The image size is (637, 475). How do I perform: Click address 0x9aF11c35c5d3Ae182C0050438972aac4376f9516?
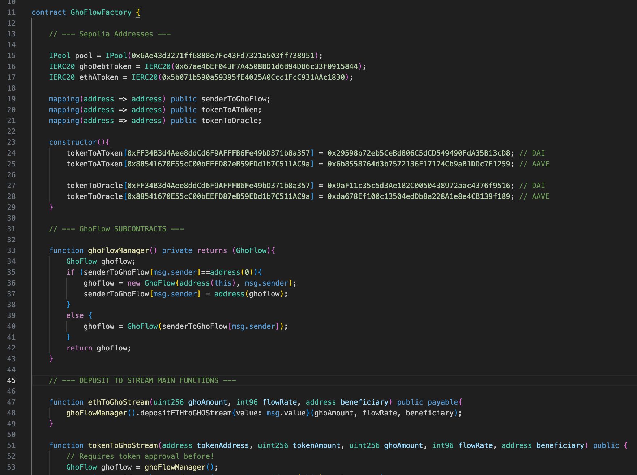[419, 186]
